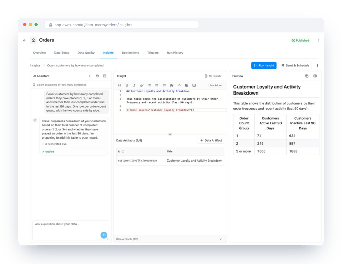Click the info icon next to Id column
The width and height of the screenshot is (342, 264).
point(123,151)
